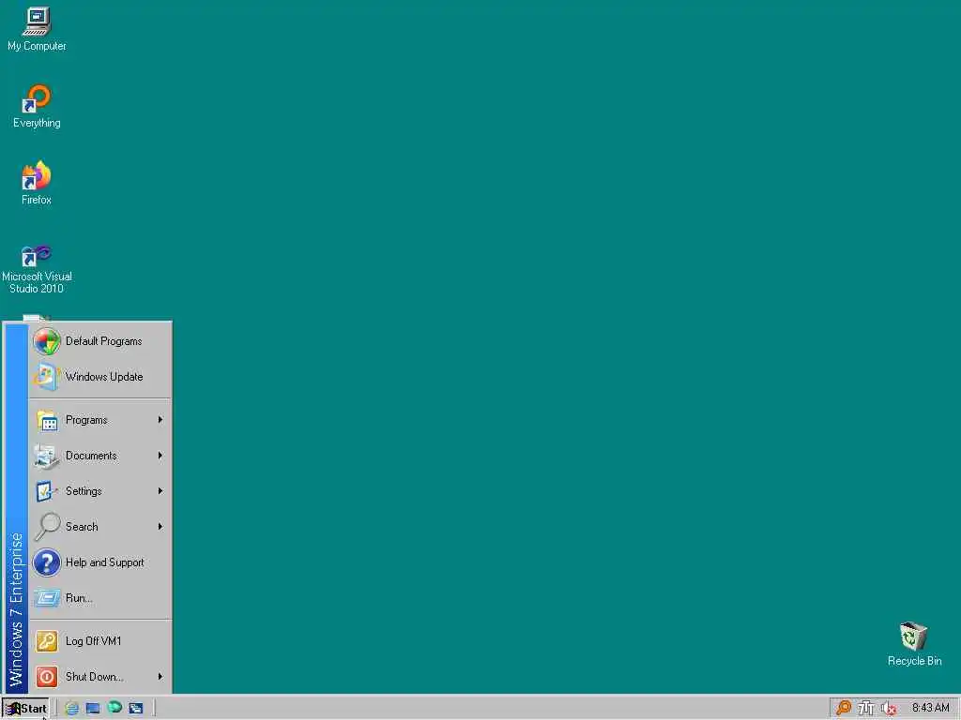This screenshot has height=720, width=961.
Task: Open the Search submenu
Action: coord(100,527)
